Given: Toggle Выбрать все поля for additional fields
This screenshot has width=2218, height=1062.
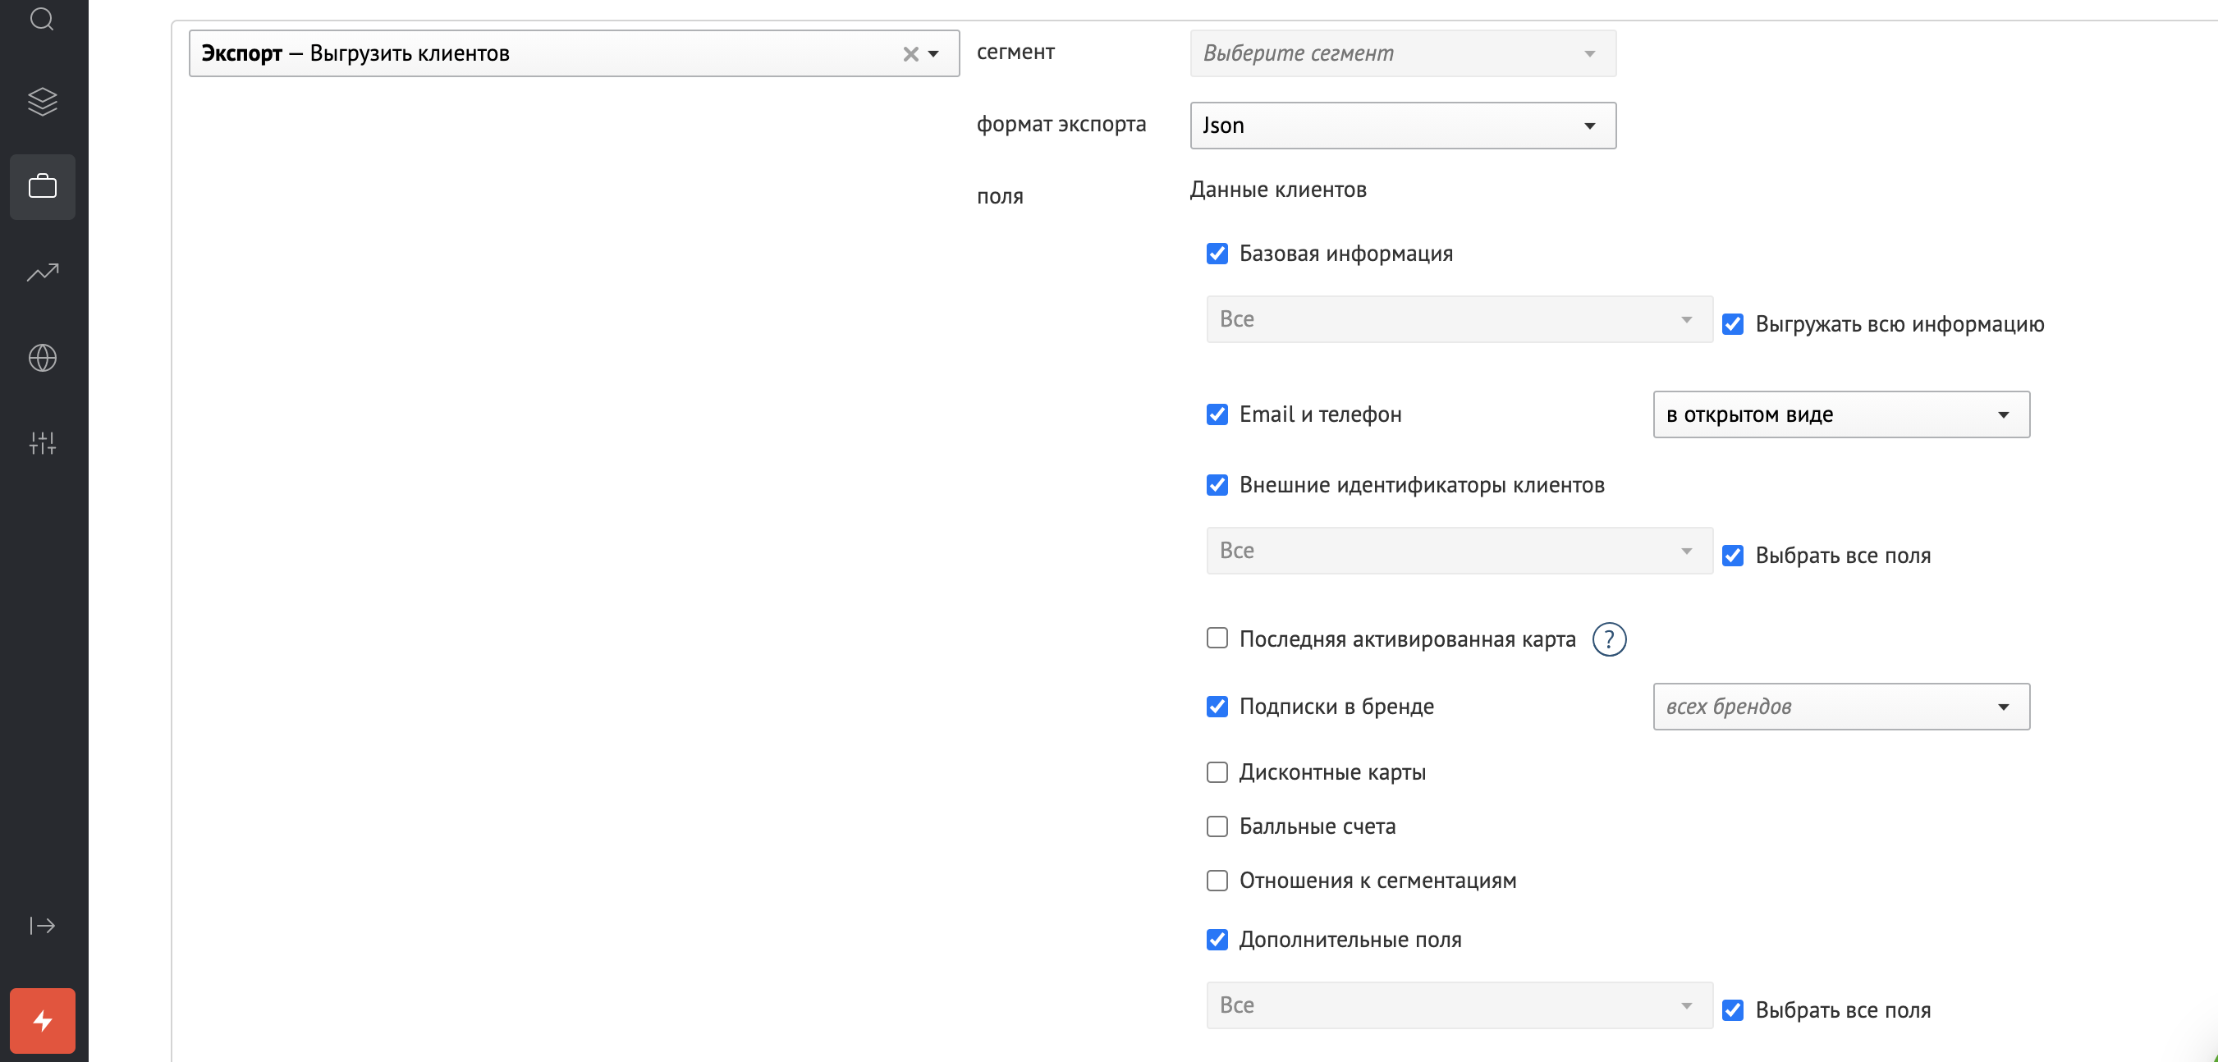Looking at the screenshot, I should pos(1732,1010).
